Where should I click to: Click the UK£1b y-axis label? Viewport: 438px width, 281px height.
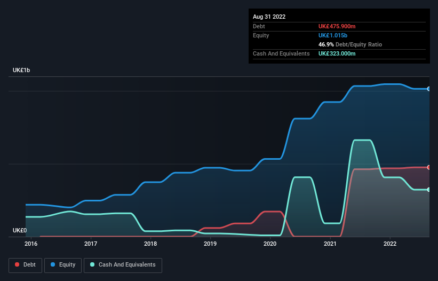pyautogui.click(x=21, y=70)
